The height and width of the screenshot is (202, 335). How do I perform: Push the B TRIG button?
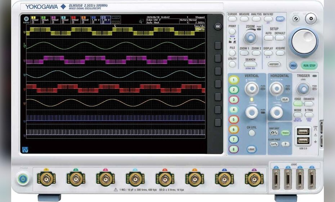pyautogui.click(x=309, y=115)
